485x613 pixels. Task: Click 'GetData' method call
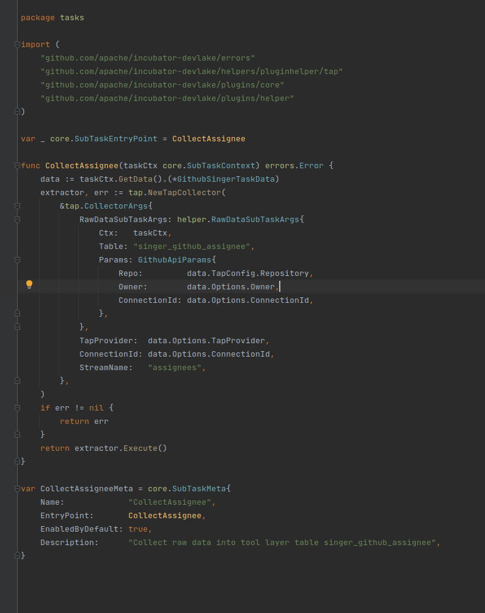[x=136, y=179]
